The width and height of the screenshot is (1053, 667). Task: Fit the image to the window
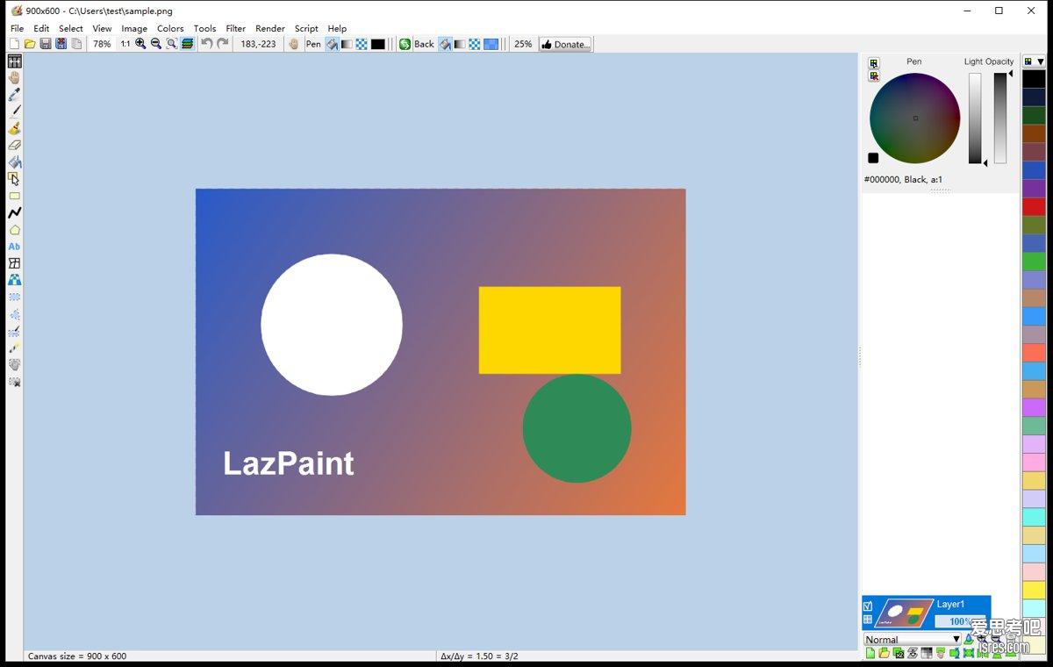(172, 44)
